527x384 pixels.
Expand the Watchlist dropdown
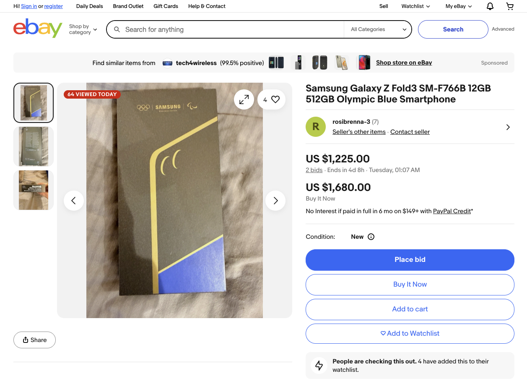(415, 6)
